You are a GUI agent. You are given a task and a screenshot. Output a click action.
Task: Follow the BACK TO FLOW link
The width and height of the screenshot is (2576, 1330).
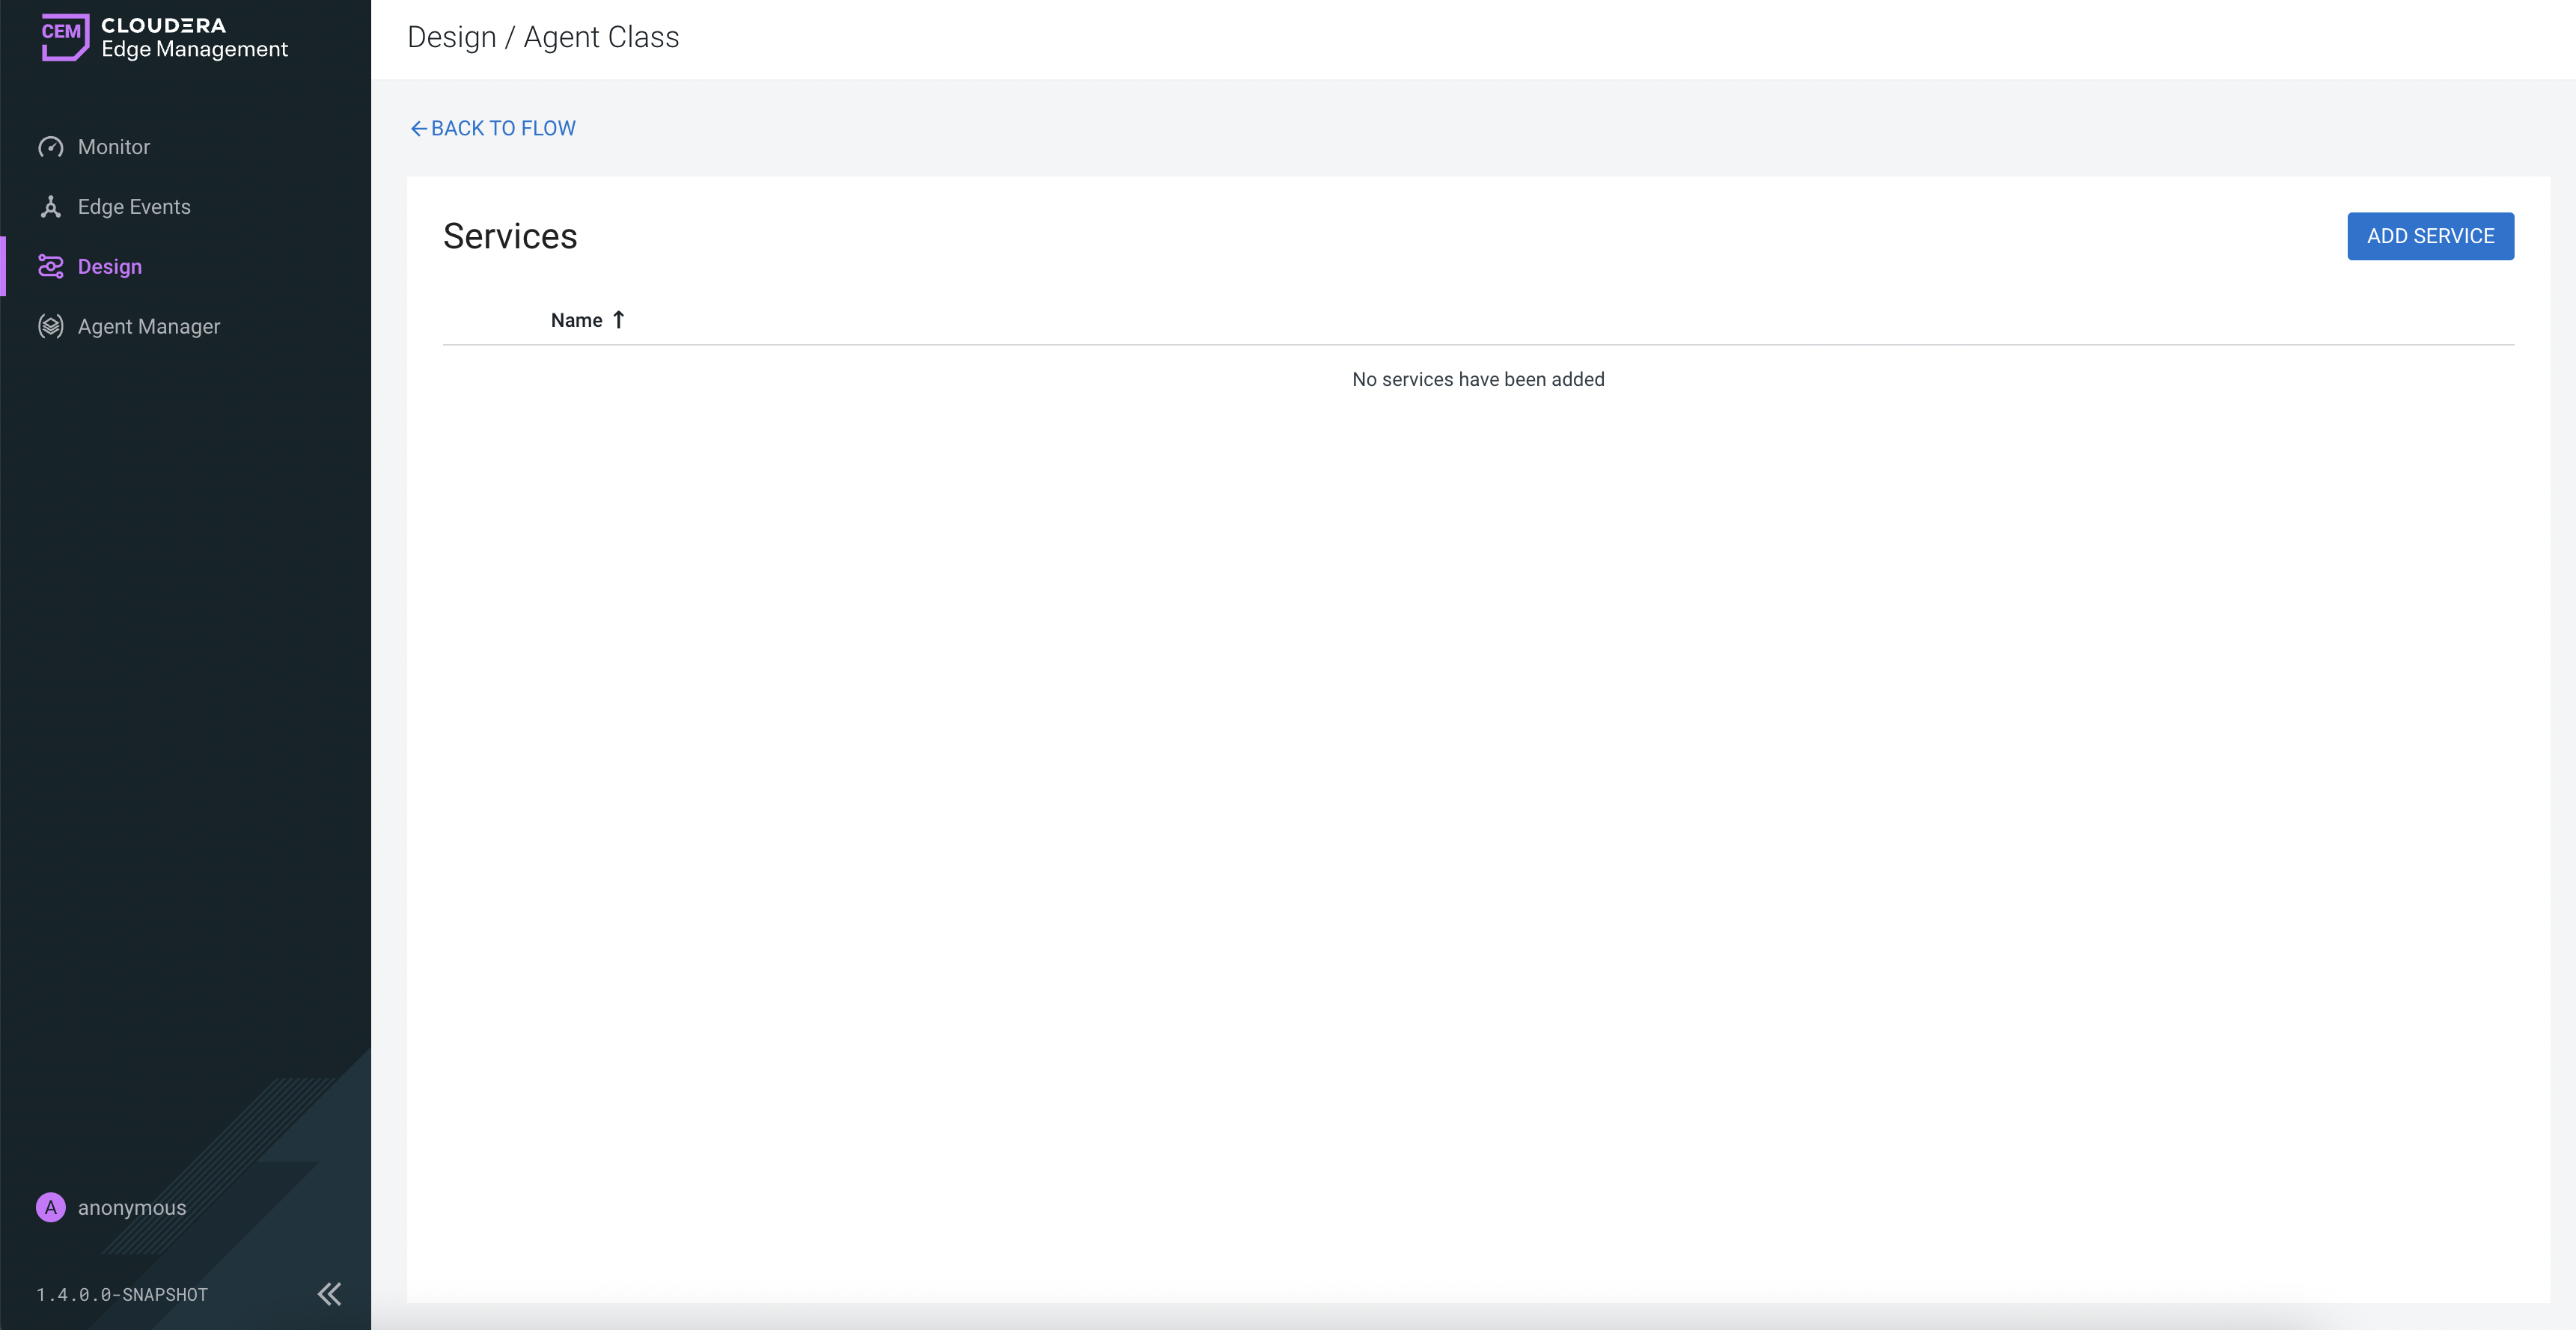[503, 129]
